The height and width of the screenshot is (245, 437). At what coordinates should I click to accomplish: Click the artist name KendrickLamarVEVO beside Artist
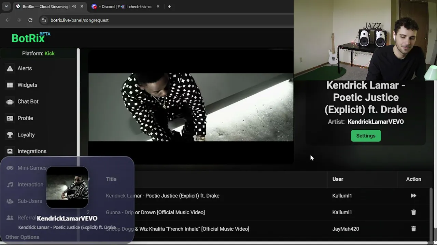click(376, 122)
